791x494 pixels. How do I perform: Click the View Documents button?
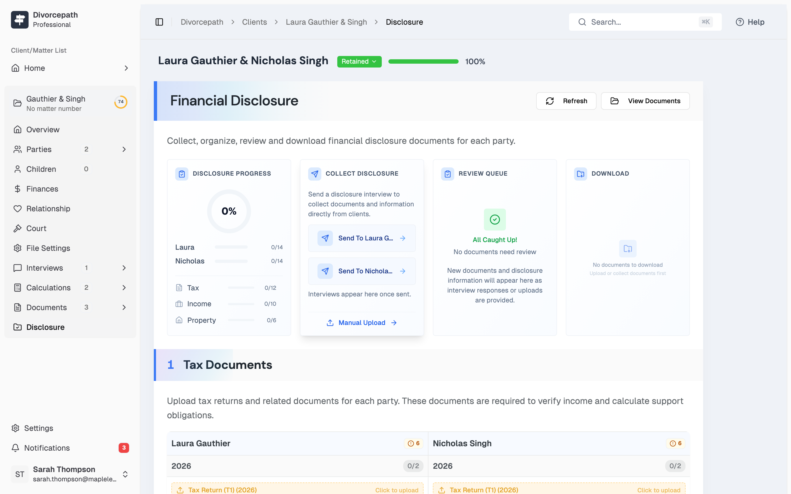coord(645,101)
